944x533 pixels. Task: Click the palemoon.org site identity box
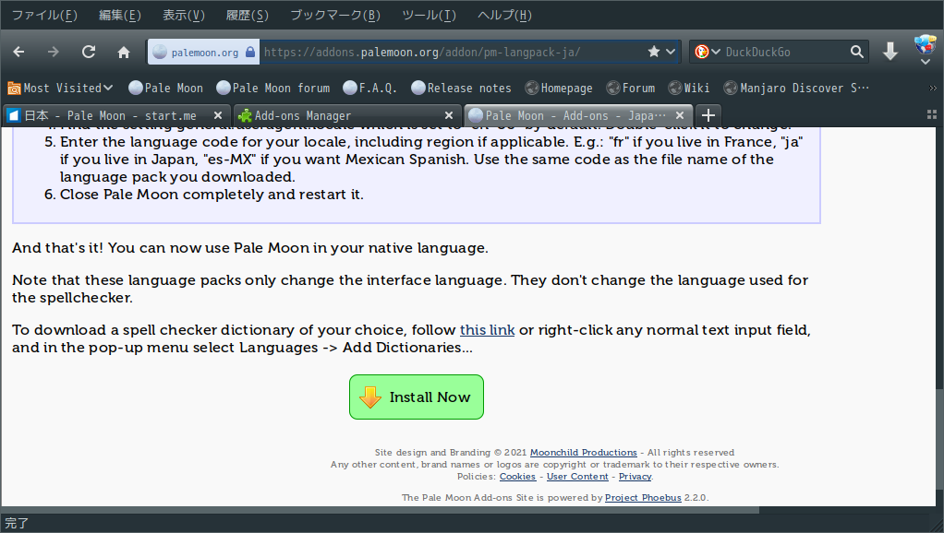pyautogui.click(x=203, y=53)
